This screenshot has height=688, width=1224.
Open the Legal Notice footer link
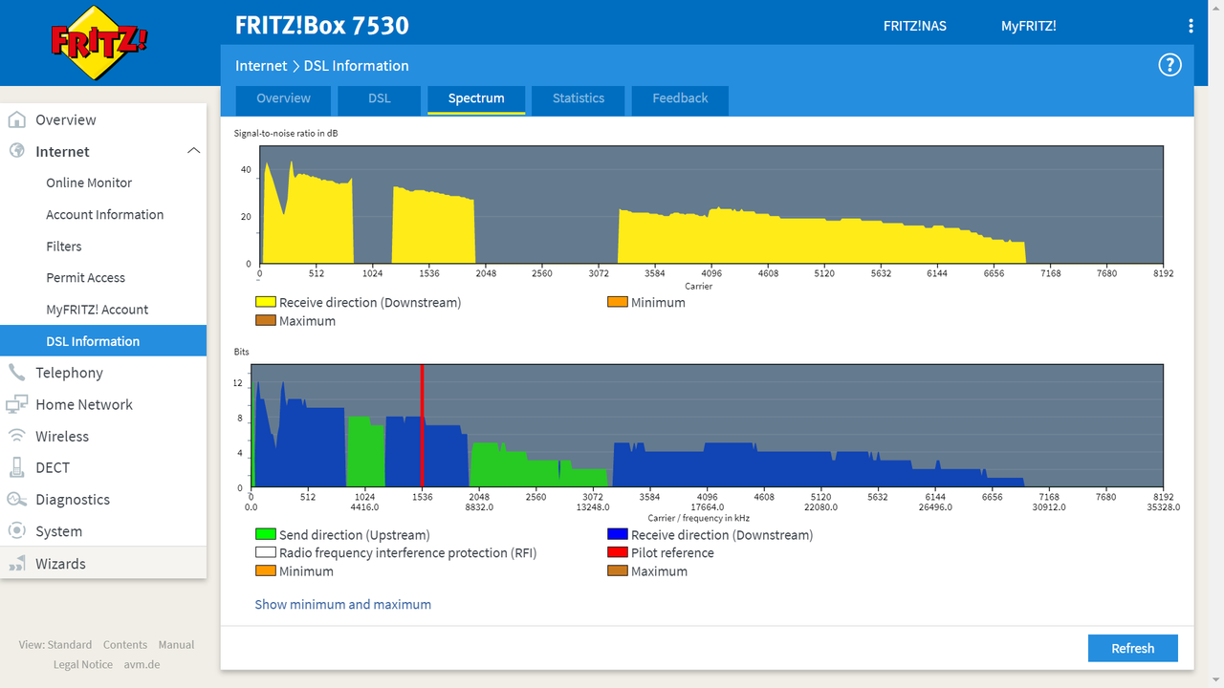click(x=83, y=664)
